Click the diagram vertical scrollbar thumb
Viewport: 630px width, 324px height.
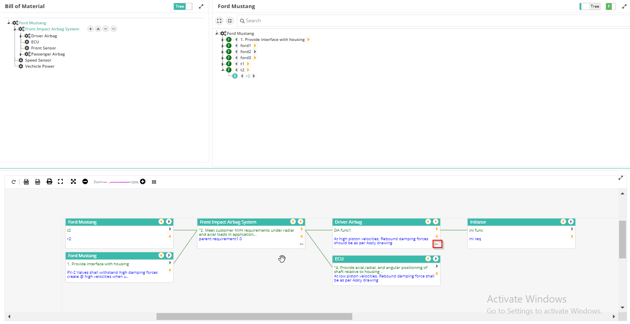click(622, 239)
